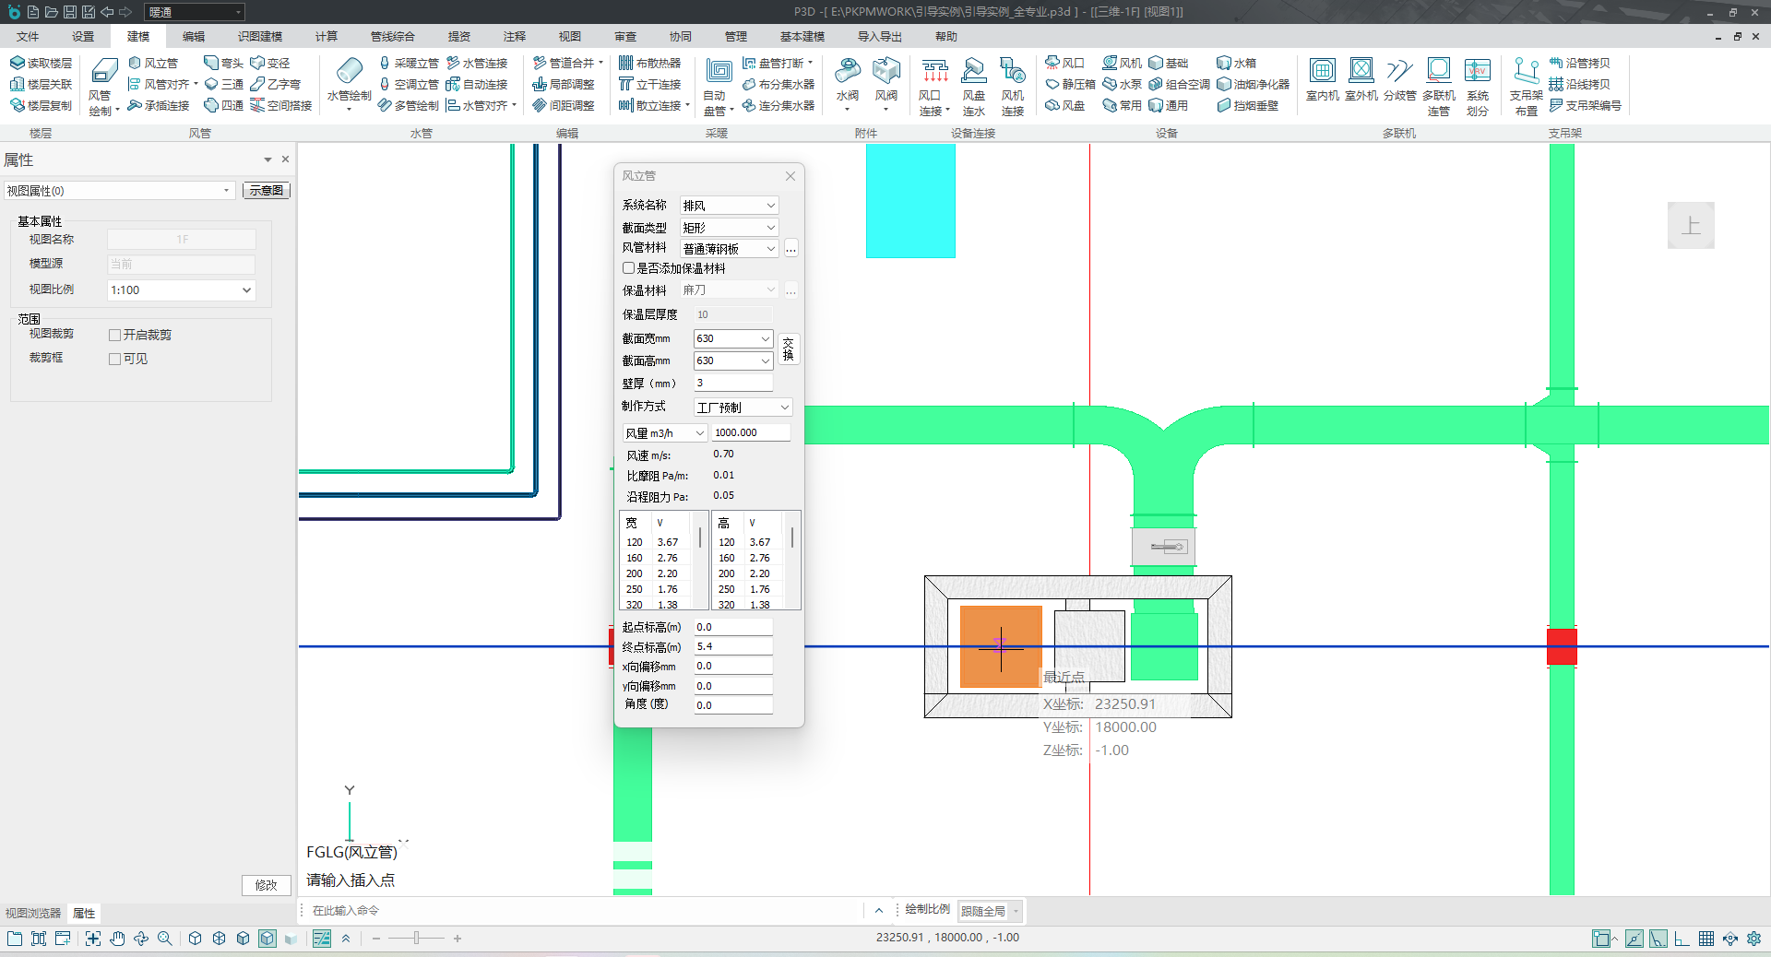The height and width of the screenshot is (957, 1771).
Task: Check the 可见 crop frame checkbox
Action: pyautogui.click(x=115, y=360)
